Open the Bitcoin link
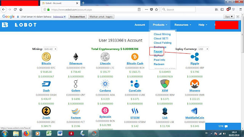 (46, 64)
